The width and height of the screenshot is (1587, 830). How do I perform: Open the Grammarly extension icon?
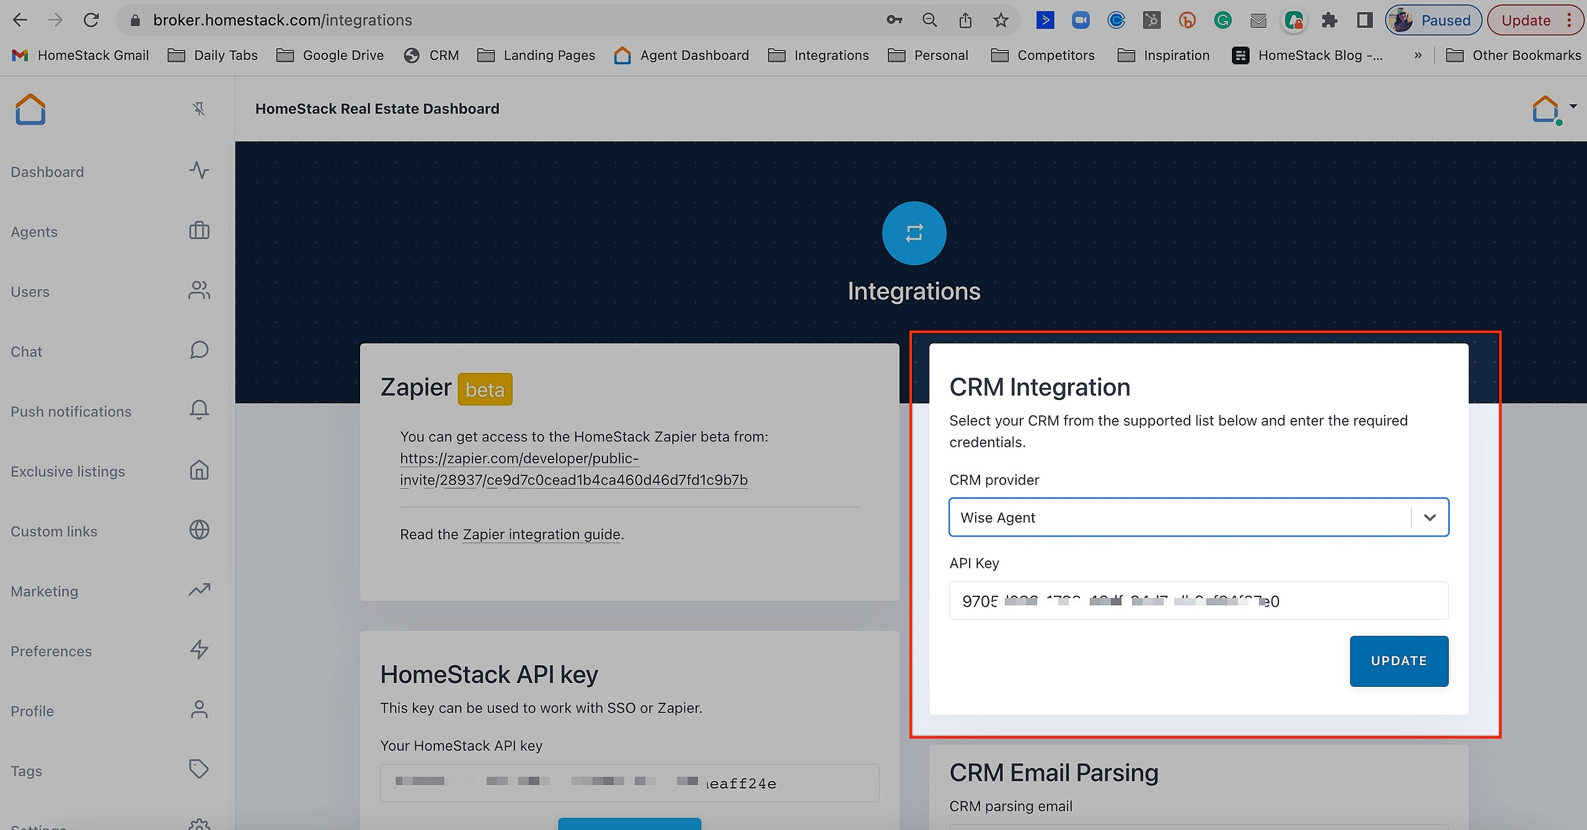point(1222,20)
